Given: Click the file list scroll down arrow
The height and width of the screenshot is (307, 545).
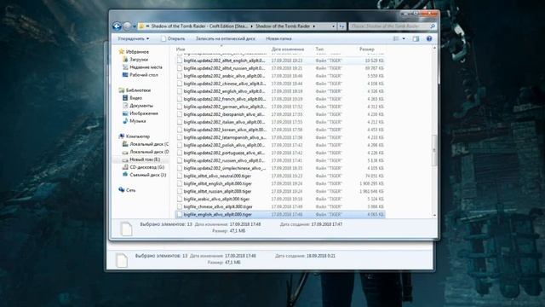Looking at the screenshot, I should coord(434,216).
